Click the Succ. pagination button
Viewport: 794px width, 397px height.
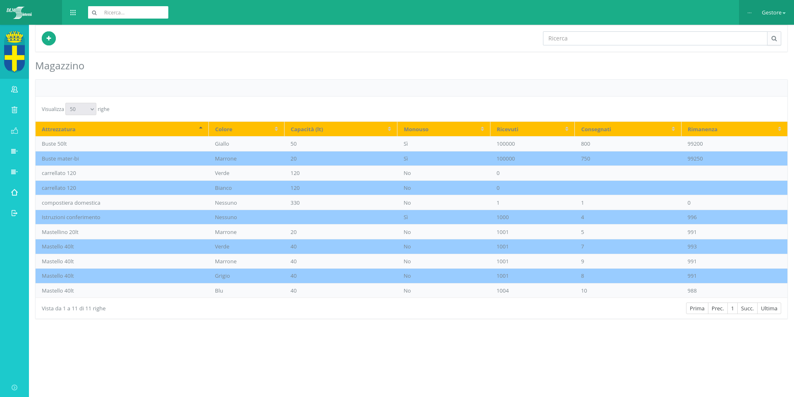click(747, 308)
